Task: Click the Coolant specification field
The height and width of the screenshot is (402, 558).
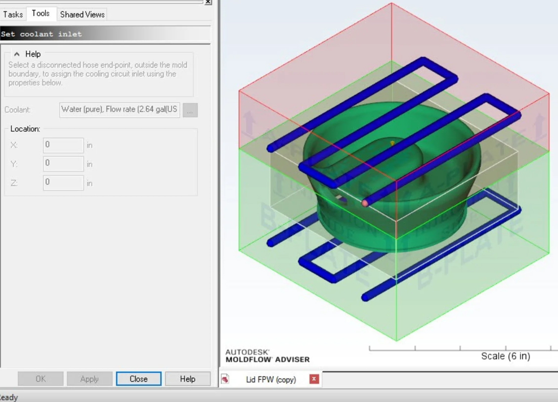Action: [x=119, y=110]
